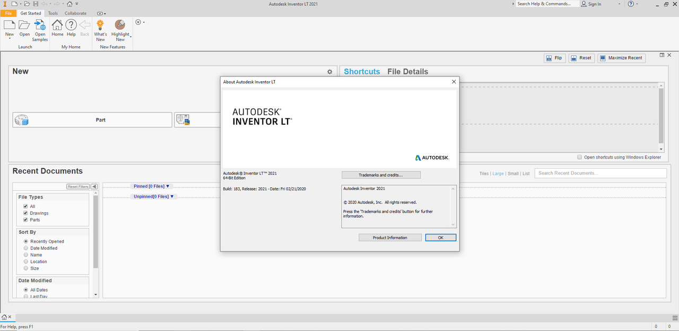Uncheck the All file types checkbox
The width and height of the screenshot is (679, 331).
click(25, 206)
